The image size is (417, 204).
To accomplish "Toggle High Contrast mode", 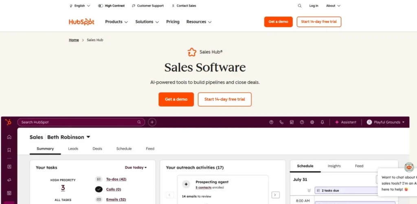I will [111, 6].
